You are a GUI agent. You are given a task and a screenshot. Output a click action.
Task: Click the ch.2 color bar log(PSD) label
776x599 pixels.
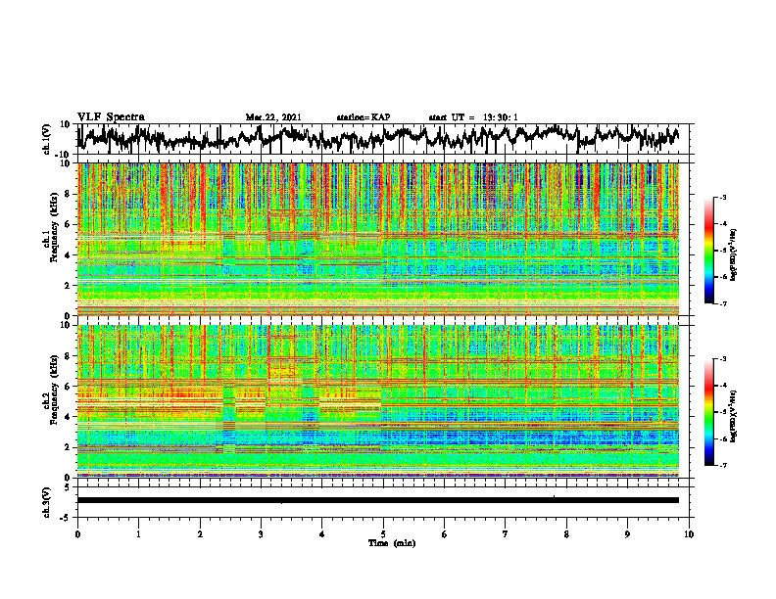(734, 417)
